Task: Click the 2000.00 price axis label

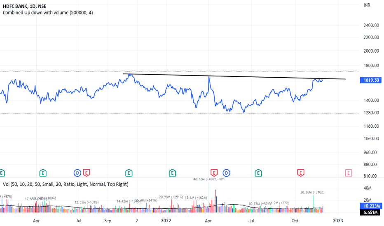Action: (x=371, y=51)
